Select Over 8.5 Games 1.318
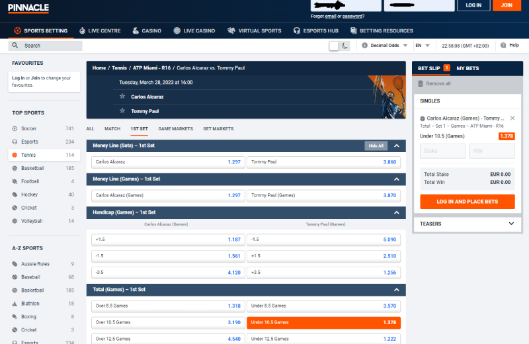The width and height of the screenshot is (529, 344). (x=168, y=306)
